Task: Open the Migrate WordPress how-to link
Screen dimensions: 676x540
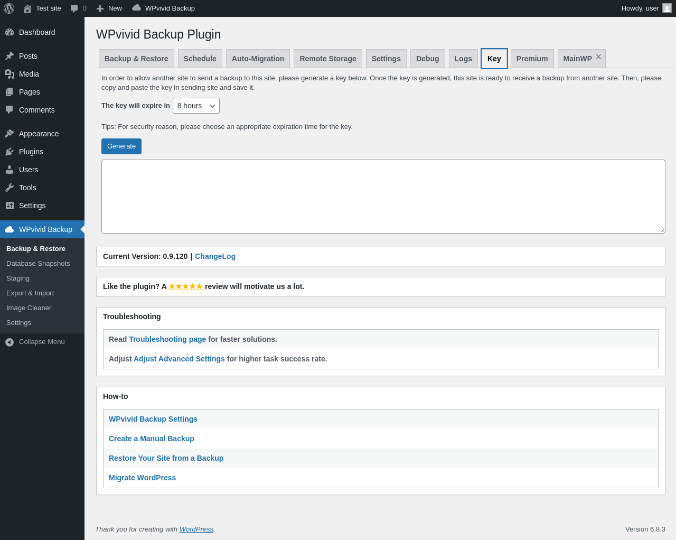Action: coord(142,478)
